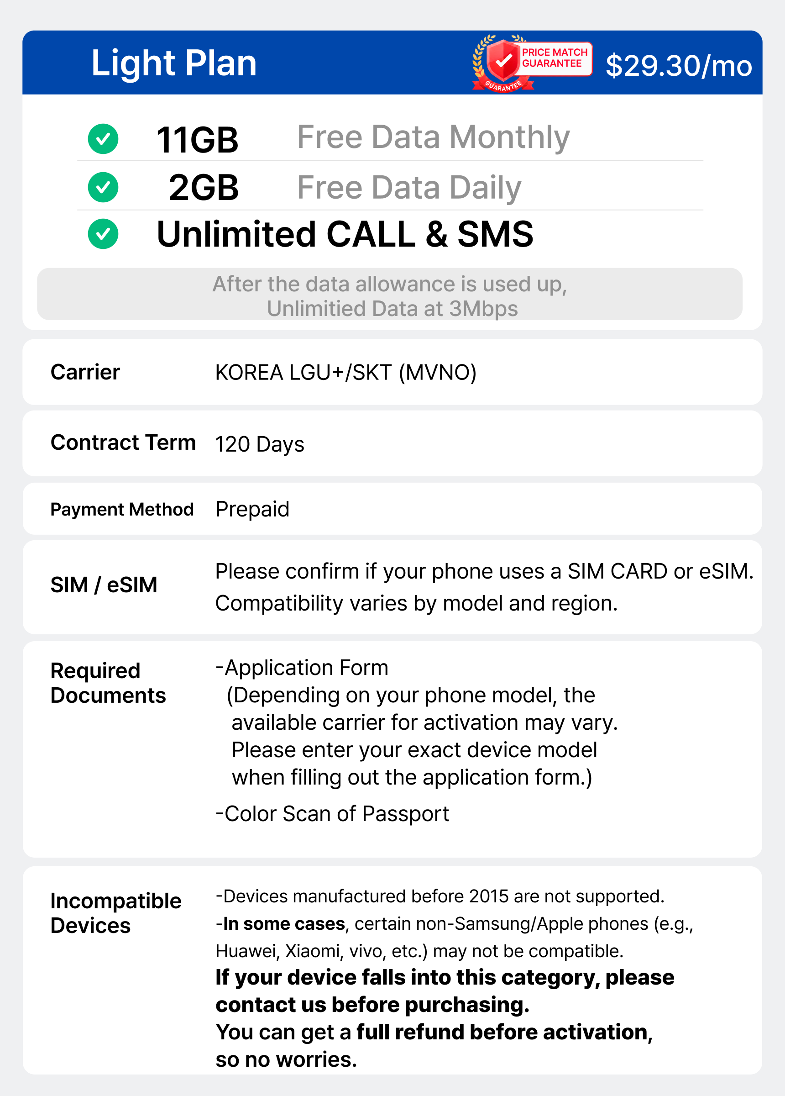Select the Light Plan title
785x1096 pixels.
[x=174, y=63]
